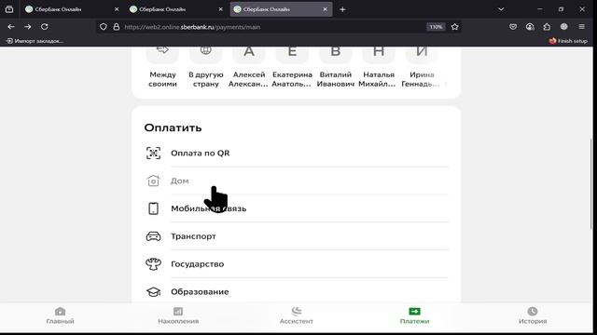Open the tab-history icon left of the tabs

(9, 9)
